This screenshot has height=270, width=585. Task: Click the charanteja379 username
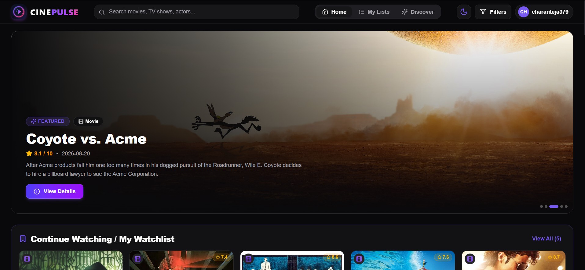[550, 12]
